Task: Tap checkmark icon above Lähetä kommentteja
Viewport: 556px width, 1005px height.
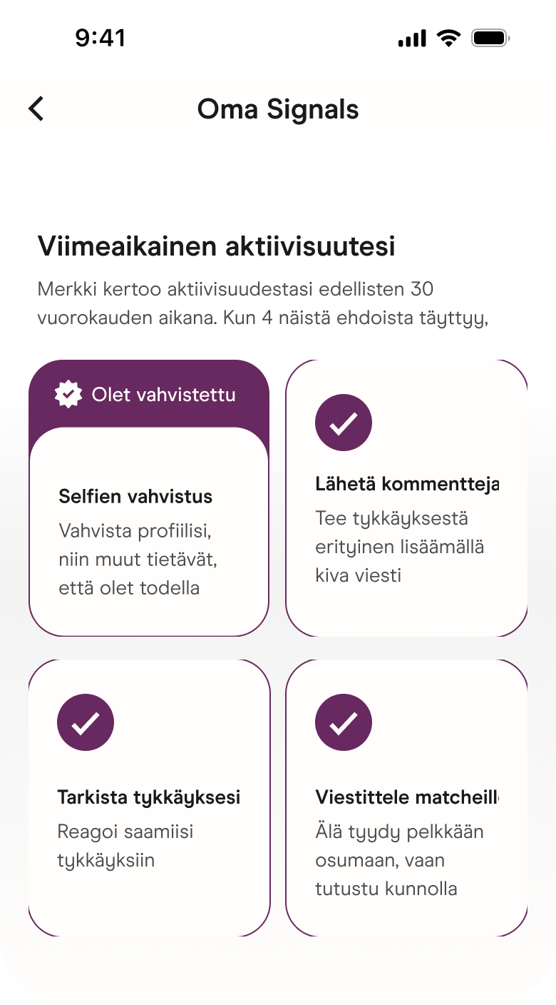Action: [344, 423]
